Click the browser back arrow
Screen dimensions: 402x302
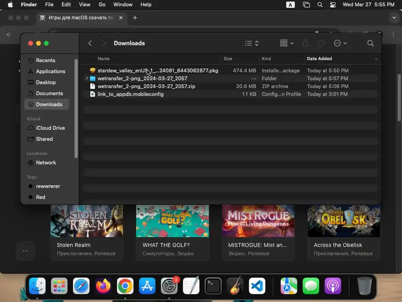tap(9, 35)
